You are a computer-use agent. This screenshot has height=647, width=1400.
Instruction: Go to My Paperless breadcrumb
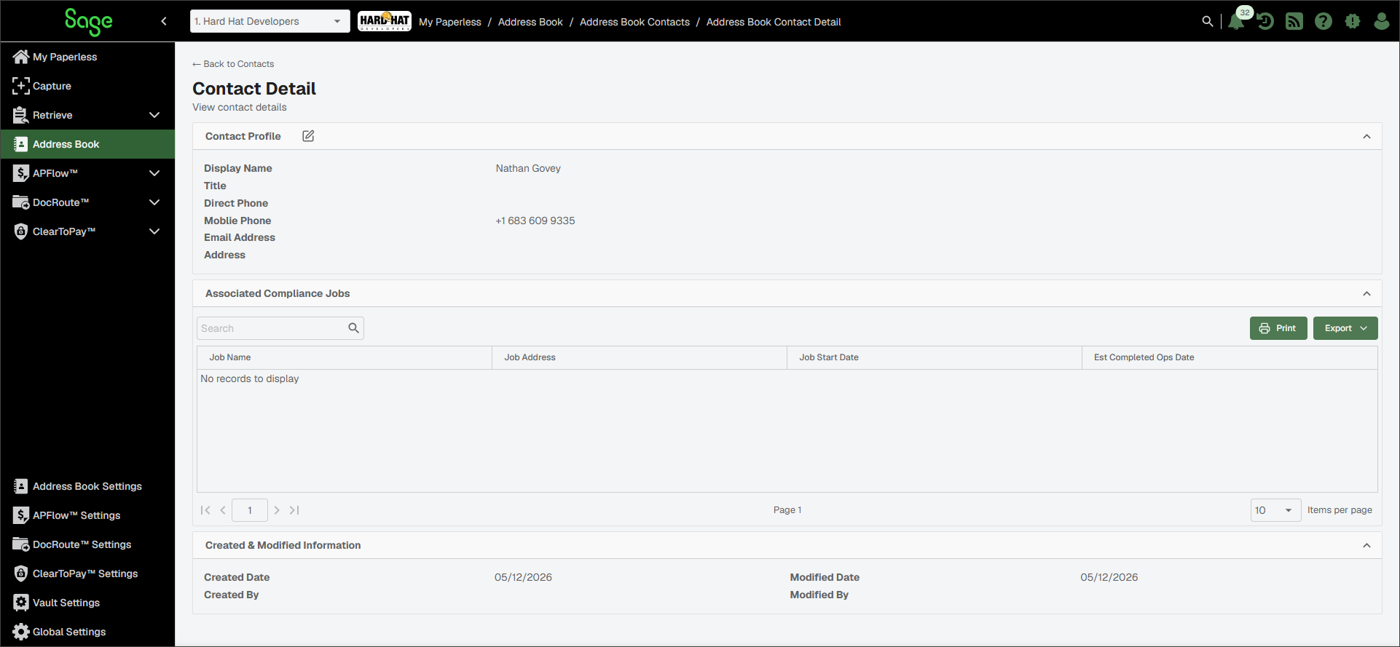(450, 22)
